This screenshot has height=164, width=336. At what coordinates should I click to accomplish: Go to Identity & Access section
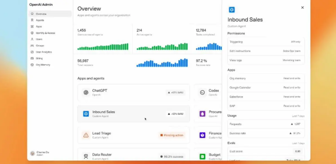[x=45, y=33]
